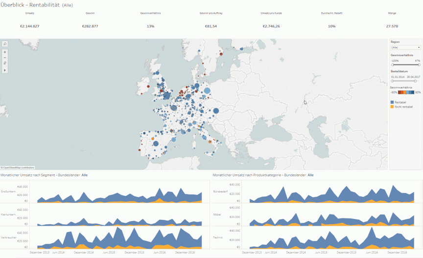423x258 pixels.
Task: Click the map search magnifier icon
Action: pos(5,43)
